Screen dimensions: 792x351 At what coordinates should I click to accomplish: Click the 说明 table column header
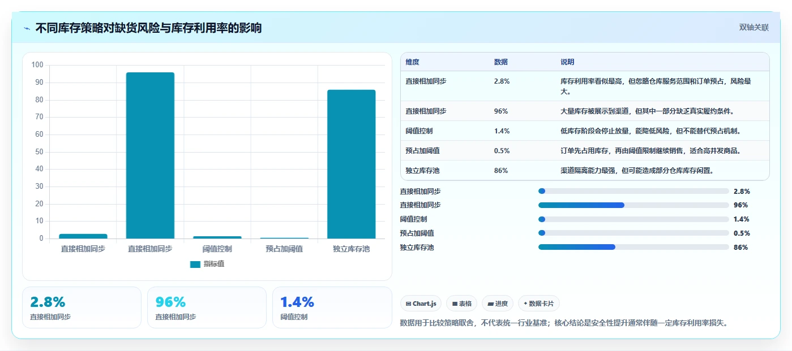click(x=567, y=62)
